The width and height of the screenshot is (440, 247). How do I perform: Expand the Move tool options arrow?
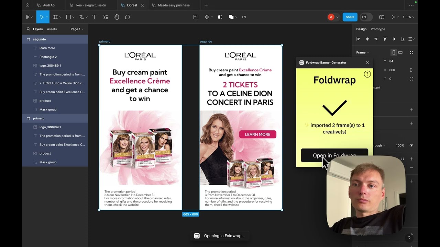pyautogui.click(x=47, y=17)
